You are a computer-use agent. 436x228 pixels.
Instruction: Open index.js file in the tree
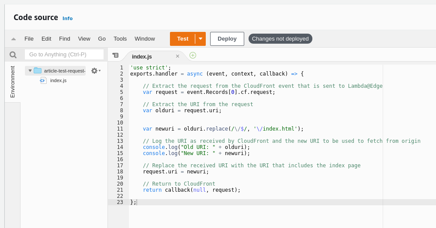pos(58,81)
